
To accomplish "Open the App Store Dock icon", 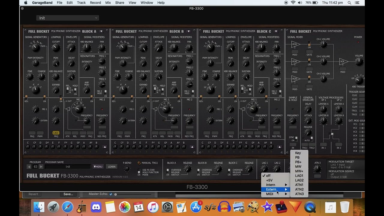I will 196,207.
